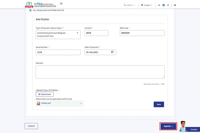
Task: Click the Serial Number input field
Action: pos(58,52)
